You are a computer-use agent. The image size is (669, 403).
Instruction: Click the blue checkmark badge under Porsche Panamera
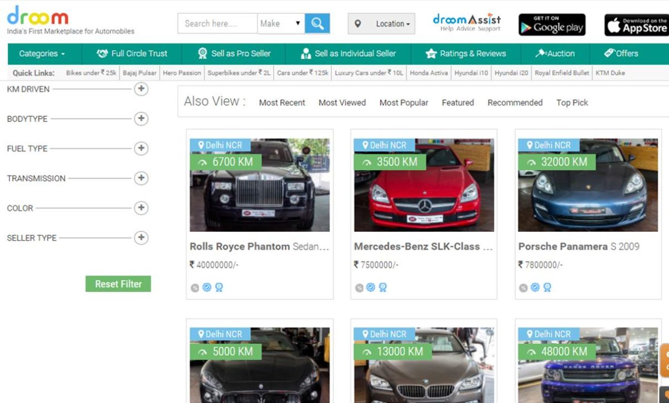point(535,288)
